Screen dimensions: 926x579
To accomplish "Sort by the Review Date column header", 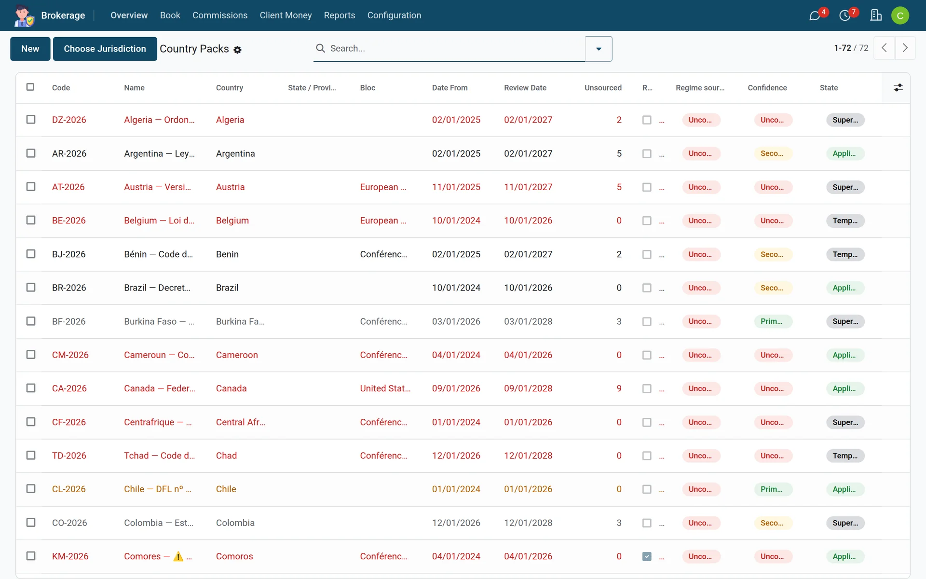I will [525, 88].
